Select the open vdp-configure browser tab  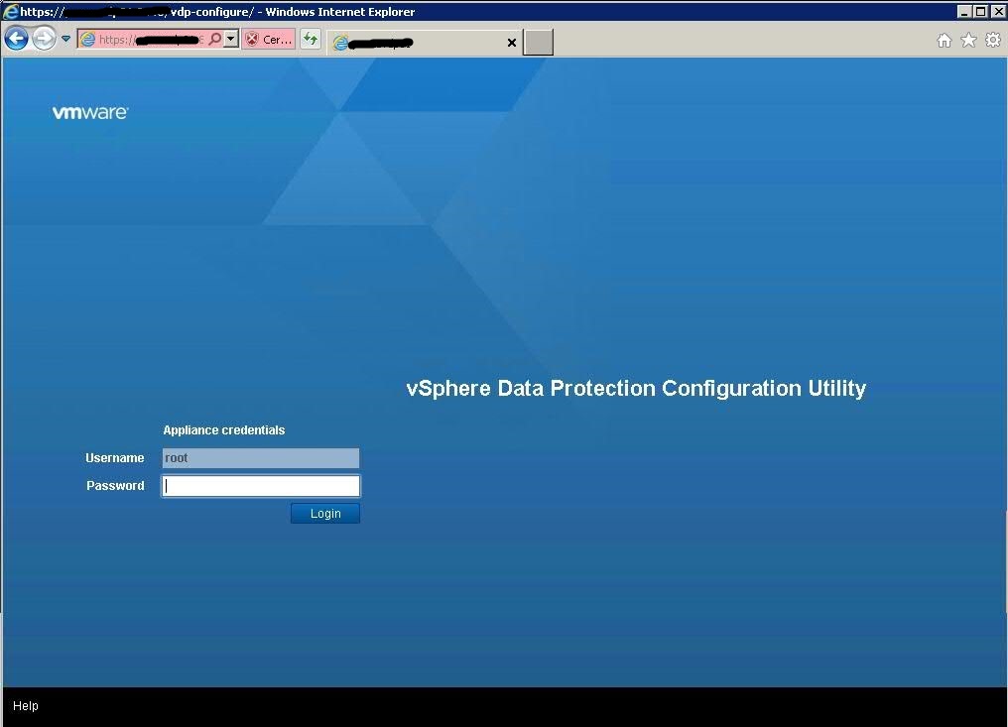[425, 43]
